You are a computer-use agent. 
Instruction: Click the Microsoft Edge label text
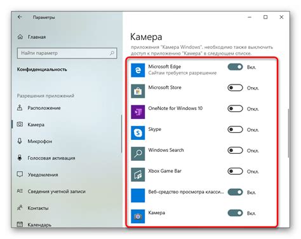coord(164,67)
